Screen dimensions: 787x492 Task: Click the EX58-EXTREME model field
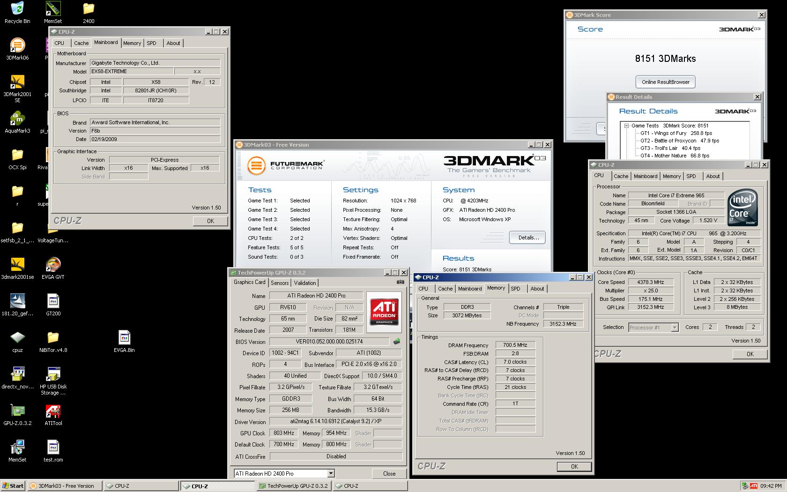[131, 71]
